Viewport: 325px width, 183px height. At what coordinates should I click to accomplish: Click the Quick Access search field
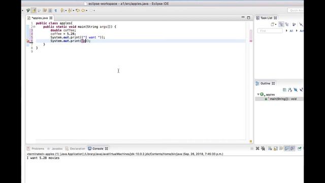click(296, 10)
